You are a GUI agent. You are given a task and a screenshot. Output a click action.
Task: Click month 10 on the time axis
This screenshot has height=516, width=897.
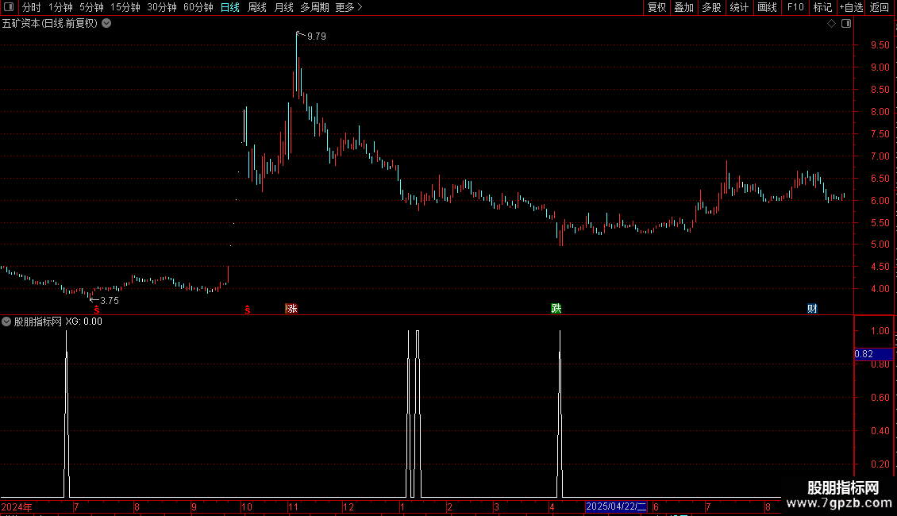(x=247, y=506)
